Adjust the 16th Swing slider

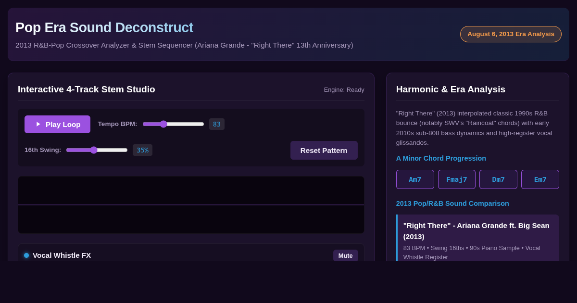97,150
